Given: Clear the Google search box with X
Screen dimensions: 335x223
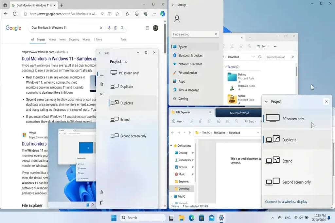Looking at the screenshot, I should pyautogui.click(x=101, y=28).
